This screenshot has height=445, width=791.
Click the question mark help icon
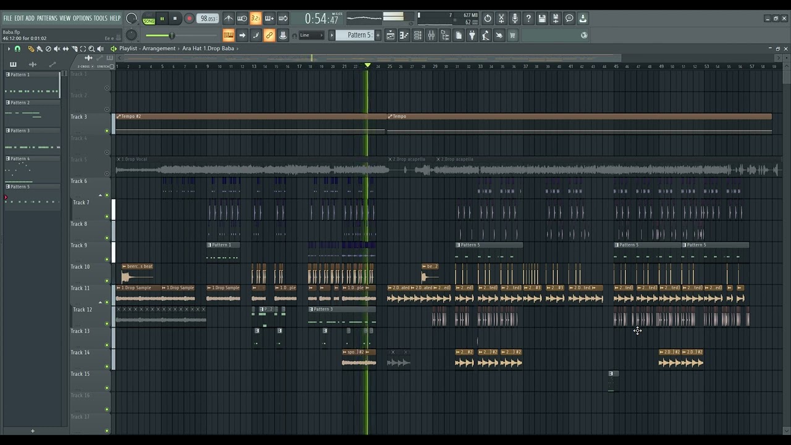pyautogui.click(x=528, y=19)
